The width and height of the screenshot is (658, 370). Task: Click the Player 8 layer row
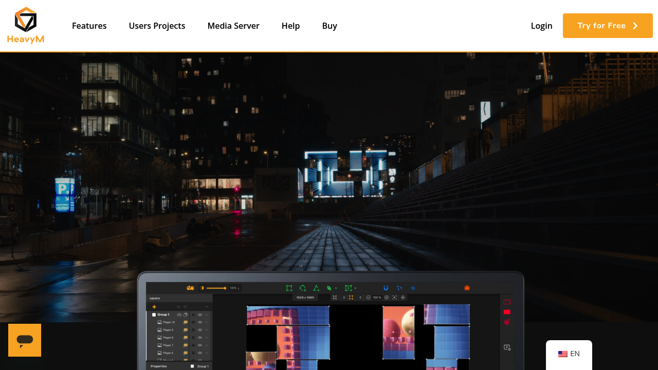(x=169, y=338)
